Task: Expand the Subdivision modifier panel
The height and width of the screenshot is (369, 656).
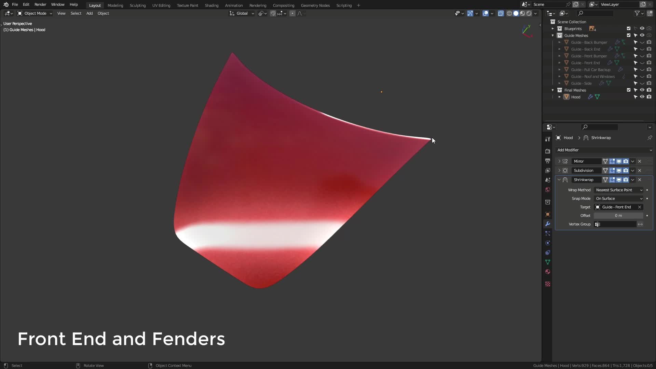Action: [559, 170]
